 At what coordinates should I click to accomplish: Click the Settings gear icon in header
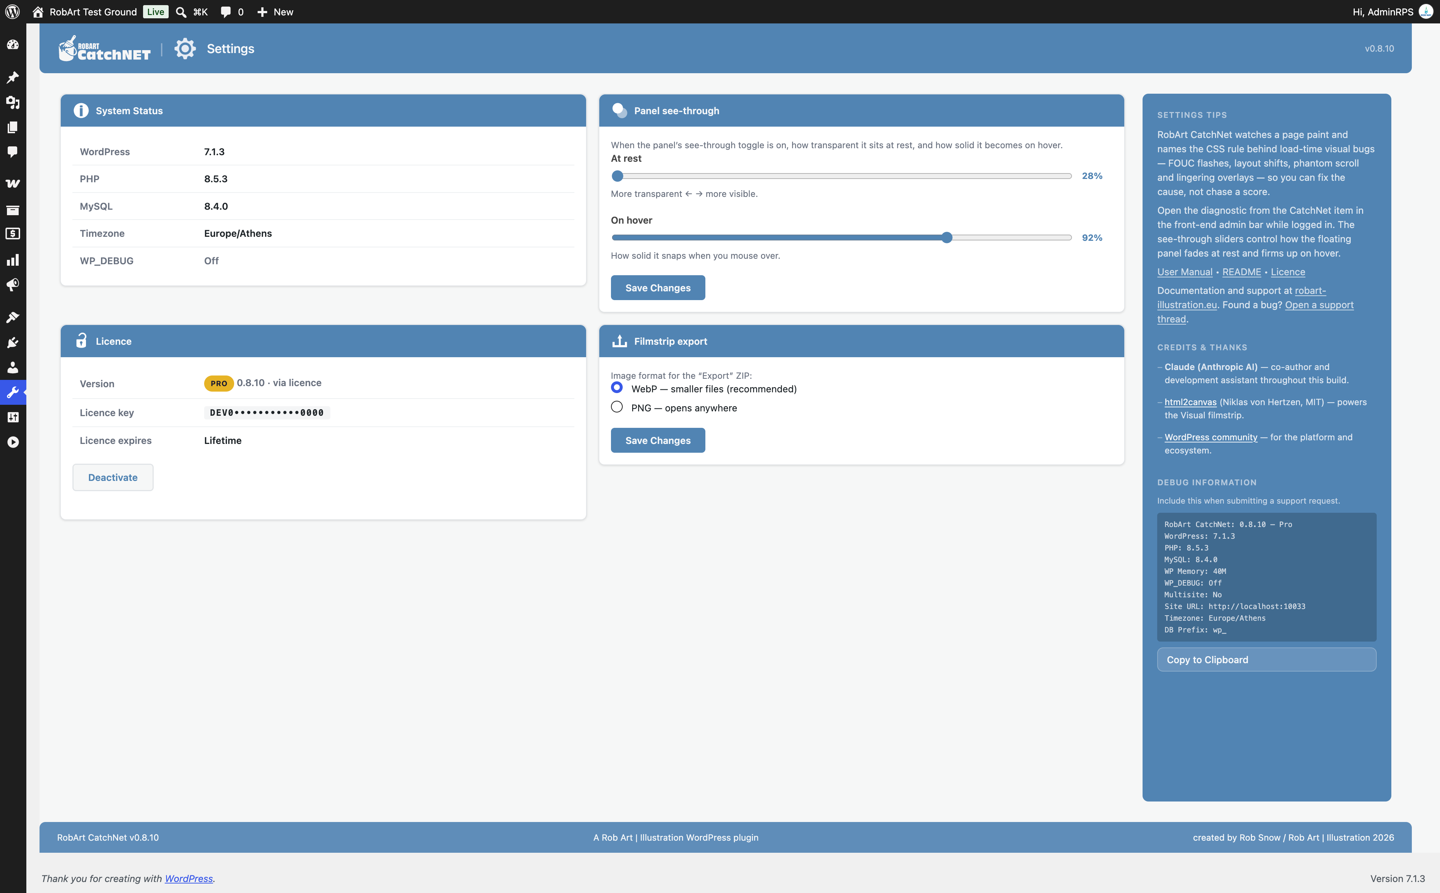coord(185,48)
